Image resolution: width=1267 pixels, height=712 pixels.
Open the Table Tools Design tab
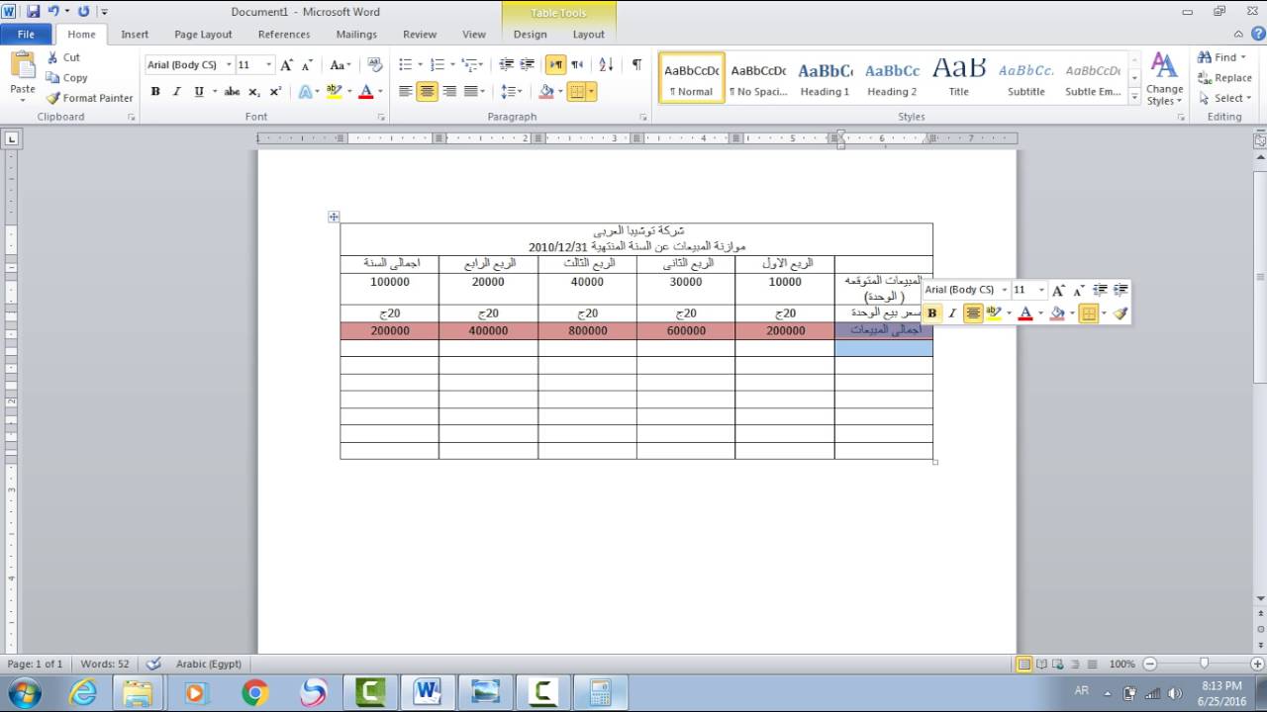(x=530, y=34)
